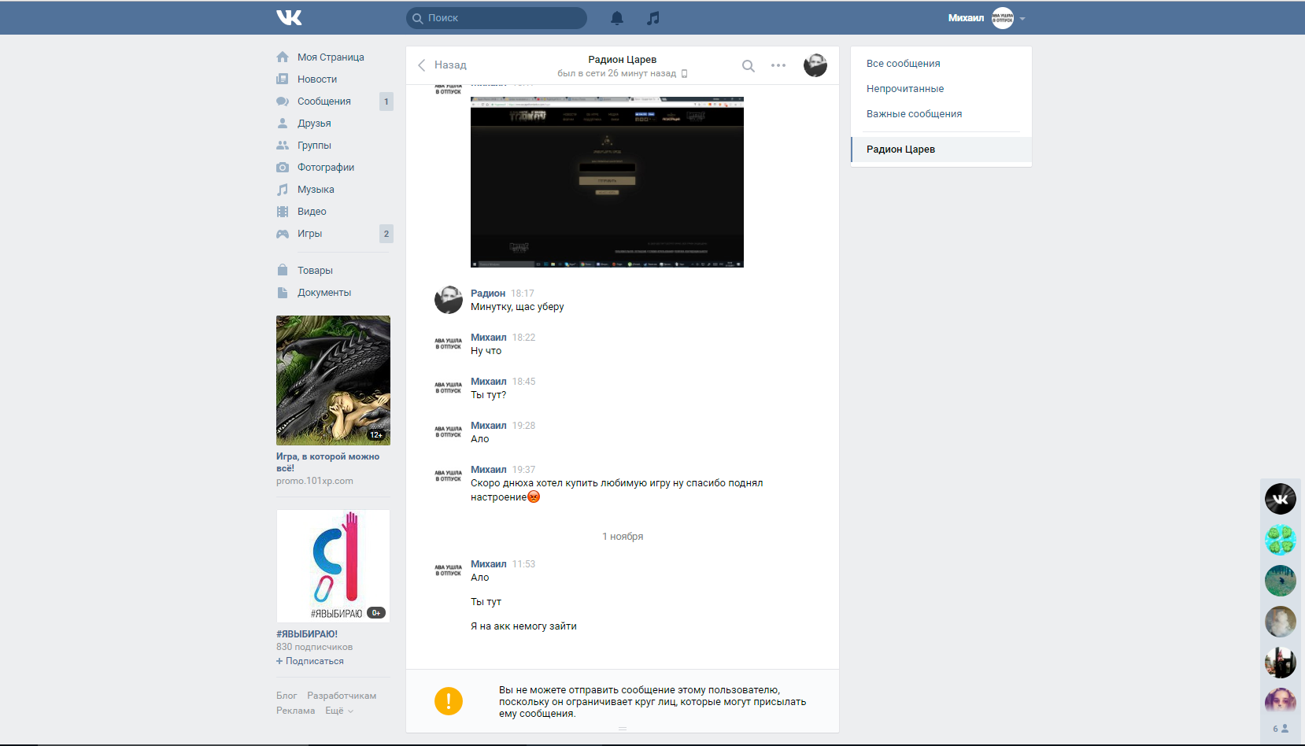Expand the Михаил profile dropdown arrow
Screen dimensions: 1305x746
(x=1022, y=18)
